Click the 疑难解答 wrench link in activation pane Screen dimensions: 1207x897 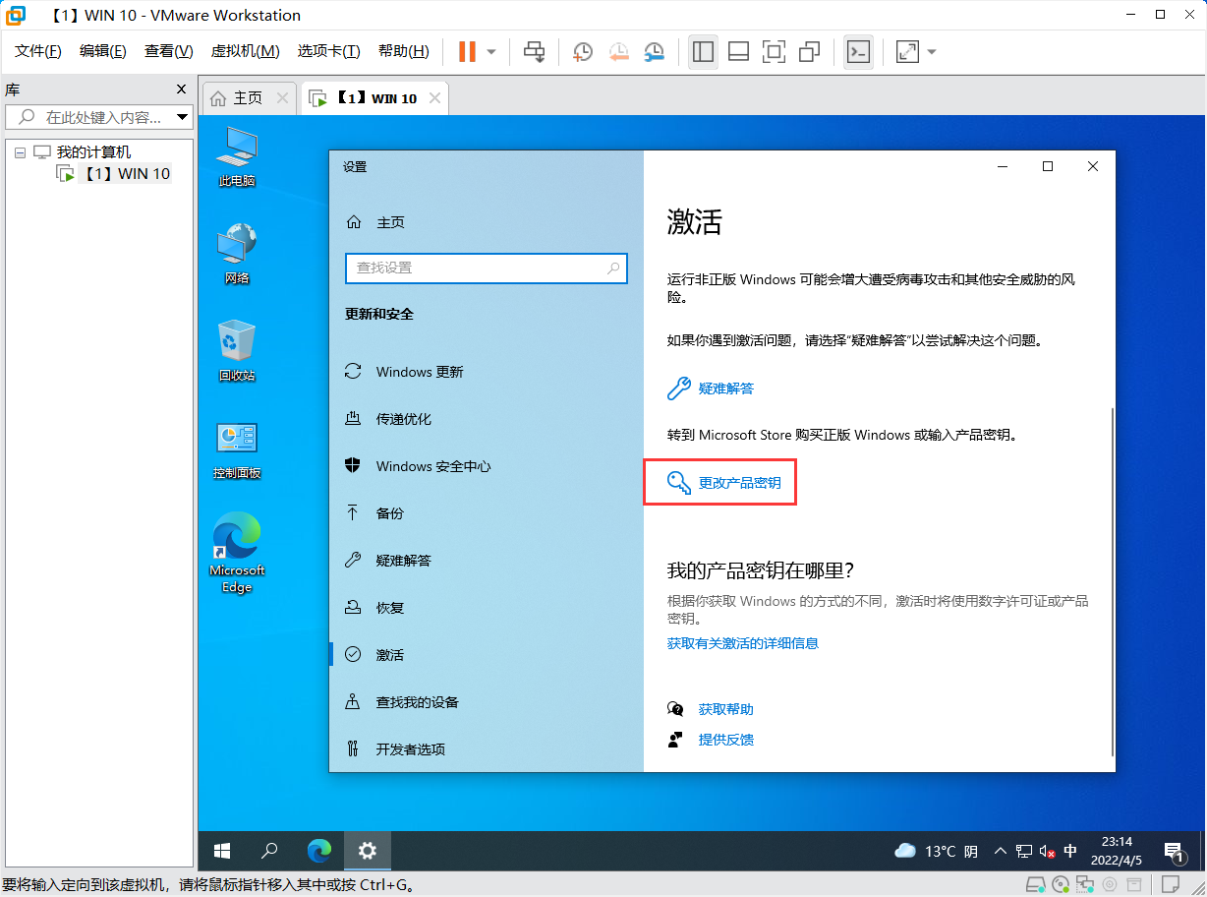tap(711, 389)
